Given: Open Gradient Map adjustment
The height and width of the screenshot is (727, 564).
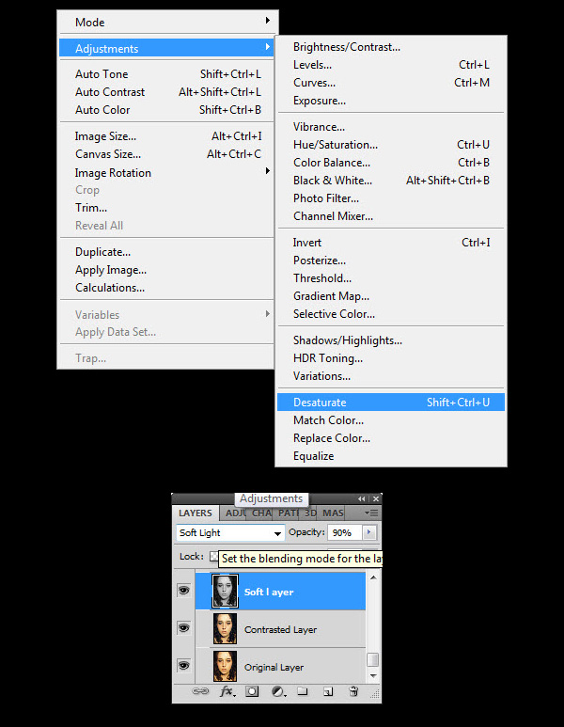Looking at the screenshot, I should pyautogui.click(x=391, y=296).
